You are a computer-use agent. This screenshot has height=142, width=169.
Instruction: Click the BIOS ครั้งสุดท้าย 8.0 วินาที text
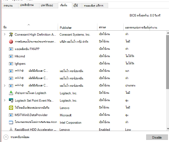[145, 15]
